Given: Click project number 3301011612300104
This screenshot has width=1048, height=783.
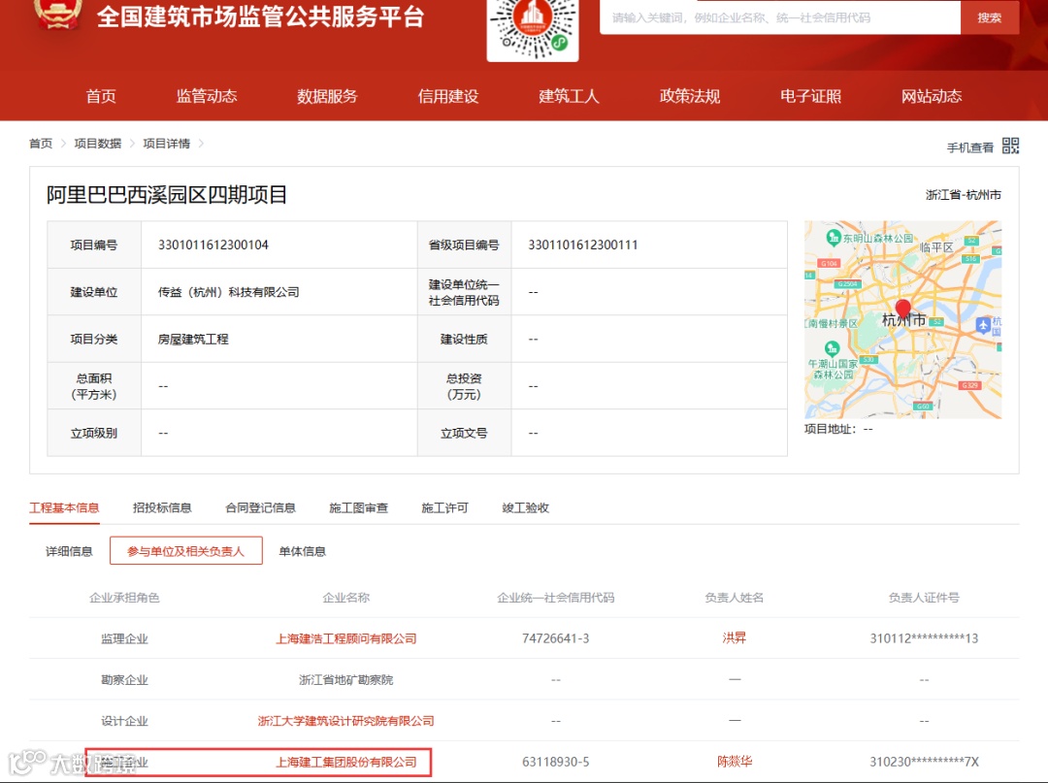Looking at the screenshot, I should coord(213,245).
